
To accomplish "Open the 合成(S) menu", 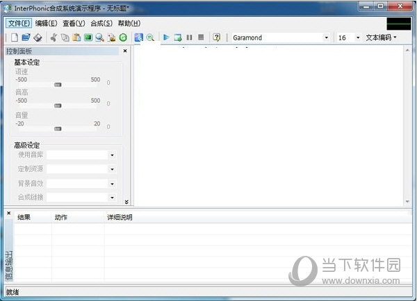I will coord(101,24).
